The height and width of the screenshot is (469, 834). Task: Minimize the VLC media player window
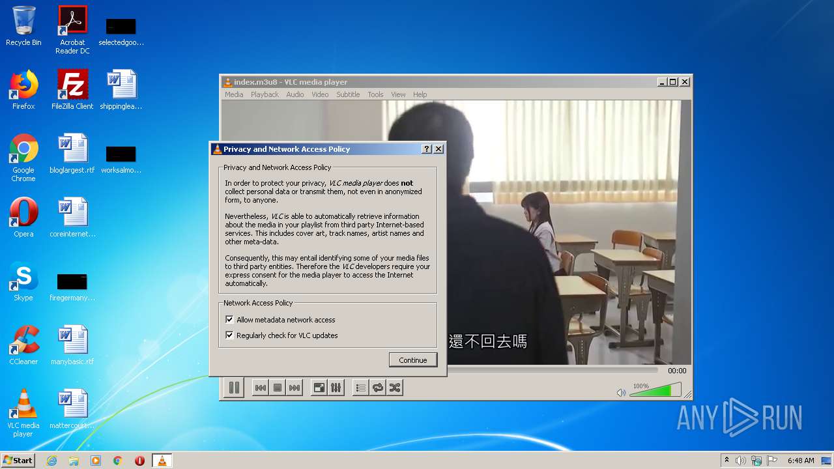click(662, 82)
